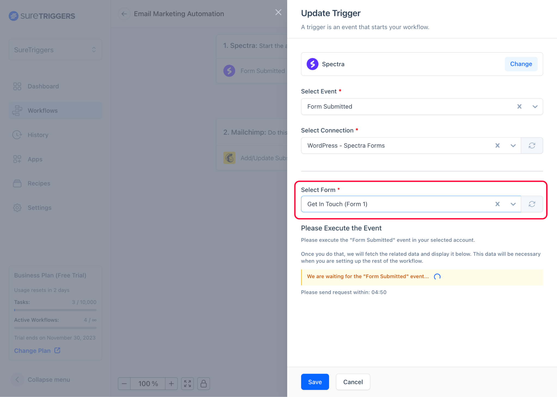557x397 pixels.
Task: Open the Dashboard section
Action: coord(43,86)
